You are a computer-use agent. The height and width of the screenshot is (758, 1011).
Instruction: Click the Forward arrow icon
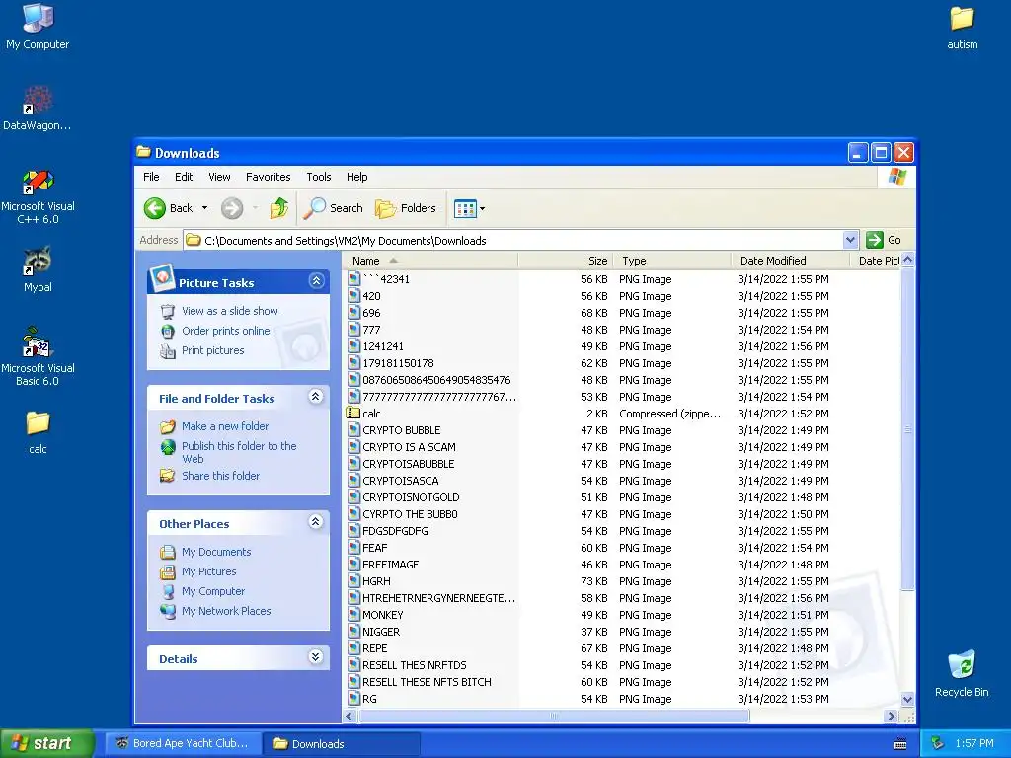232,208
